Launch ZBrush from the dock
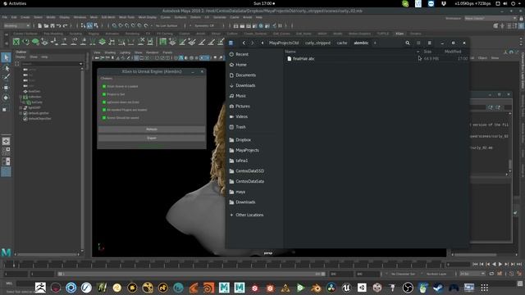This screenshot has width=525, height=295. pos(40,288)
